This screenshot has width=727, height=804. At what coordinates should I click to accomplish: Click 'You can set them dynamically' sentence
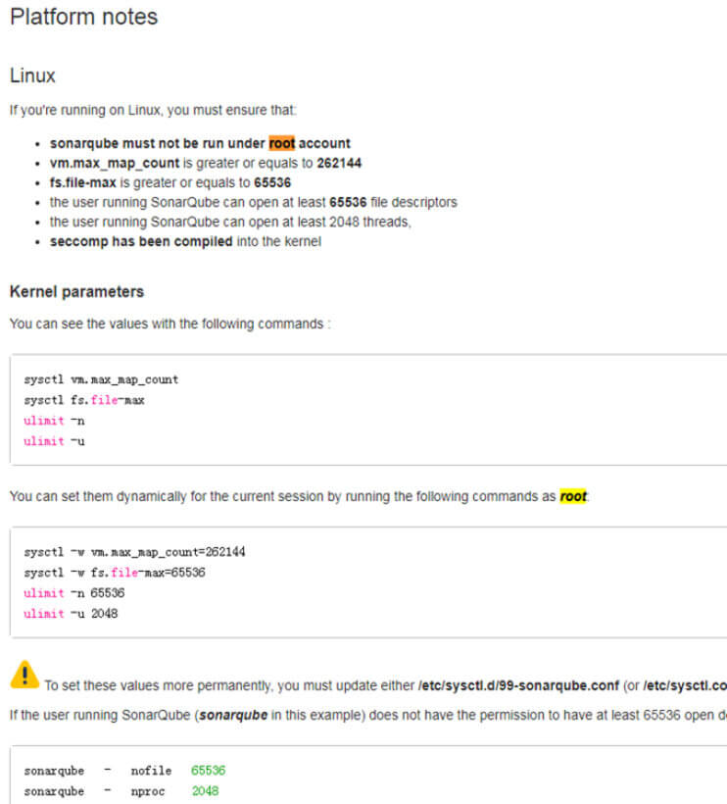(299, 496)
